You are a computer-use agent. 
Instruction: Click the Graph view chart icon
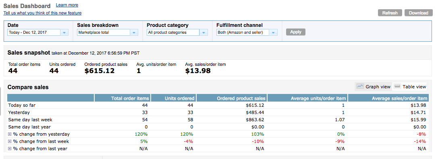click(x=360, y=86)
